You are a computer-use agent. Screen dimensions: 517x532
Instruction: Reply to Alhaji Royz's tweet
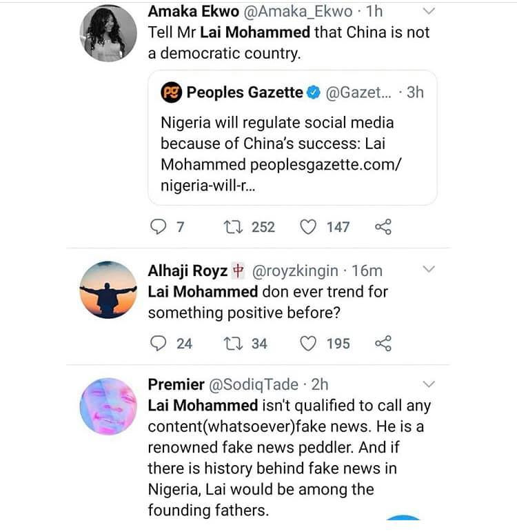(x=159, y=343)
